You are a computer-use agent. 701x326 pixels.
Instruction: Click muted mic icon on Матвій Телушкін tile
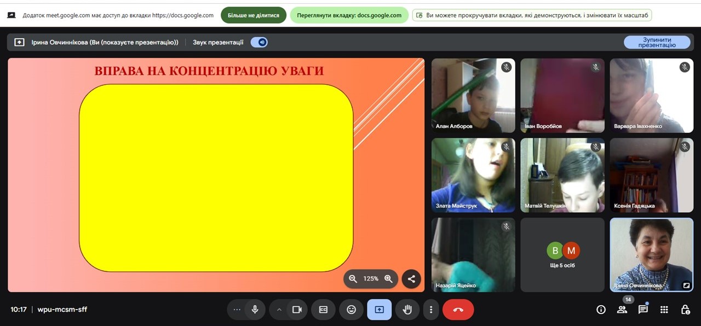tap(595, 147)
